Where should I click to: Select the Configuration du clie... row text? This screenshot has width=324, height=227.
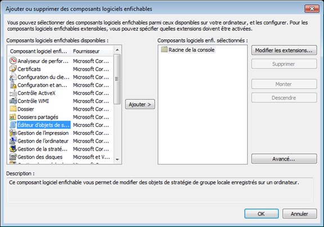(x=43, y=77)
